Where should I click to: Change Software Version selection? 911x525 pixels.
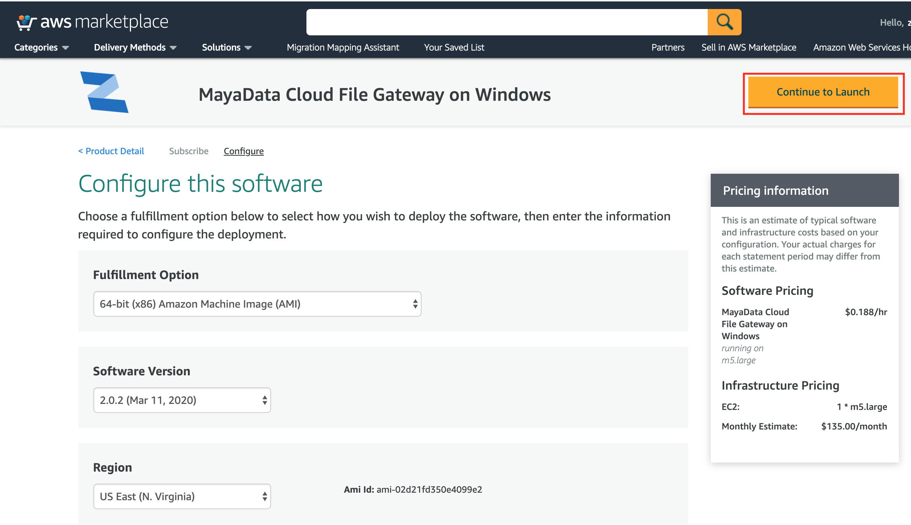[x=182, y=400]
